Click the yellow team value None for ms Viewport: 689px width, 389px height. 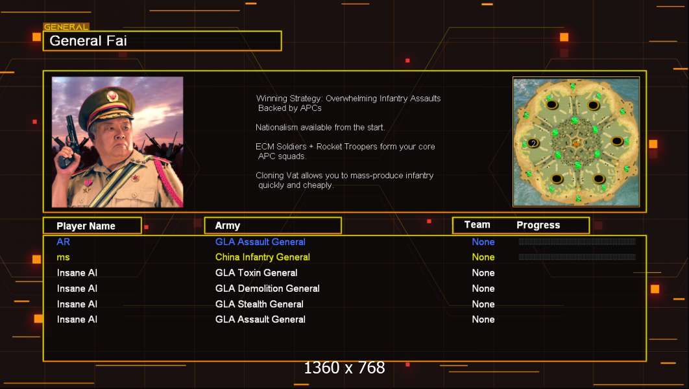(x=483, y=257)
